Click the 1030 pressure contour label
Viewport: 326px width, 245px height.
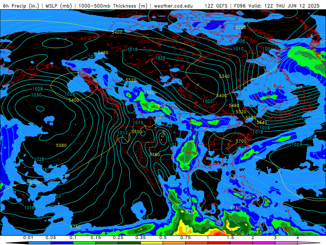(36, 95)
